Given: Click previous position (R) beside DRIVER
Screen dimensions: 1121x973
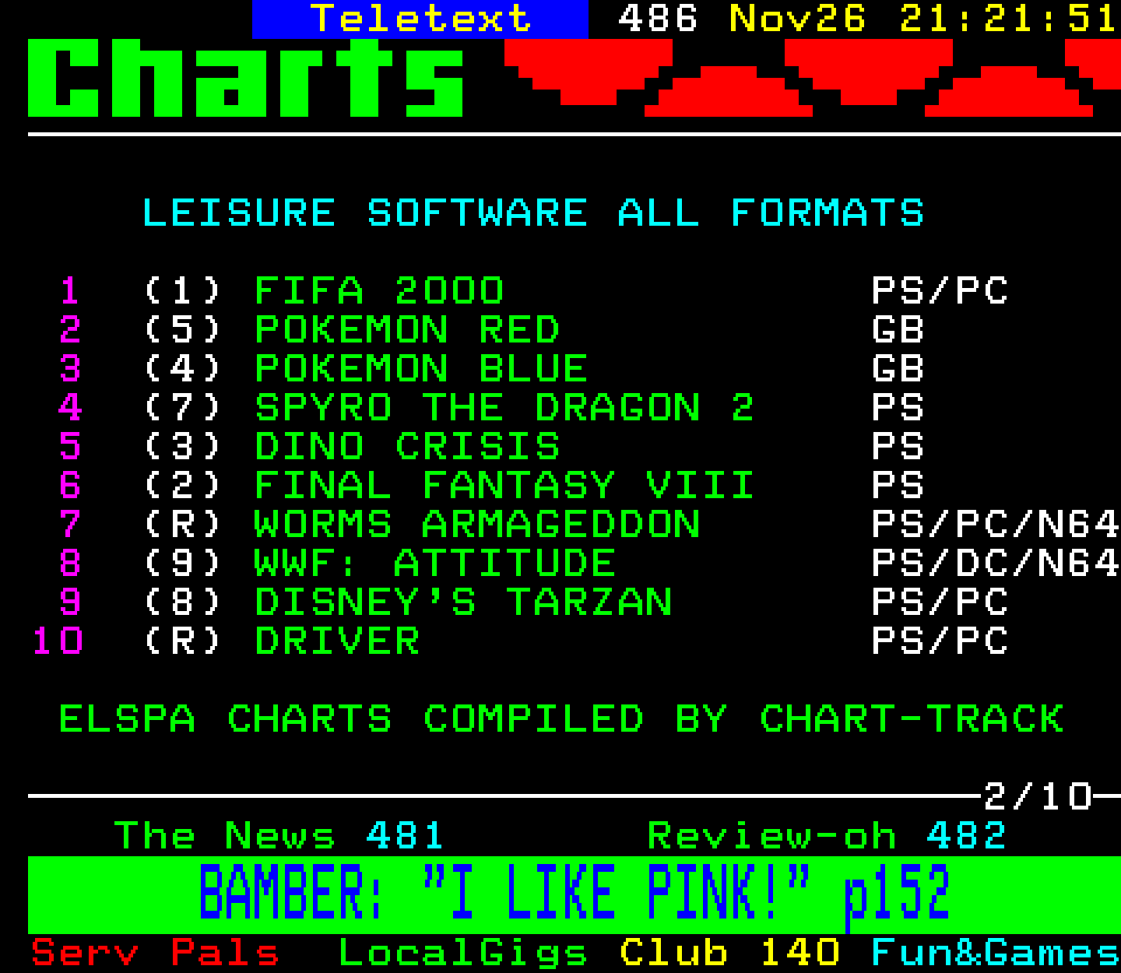Looking at the screenshot, I should (x=183, y=641).
